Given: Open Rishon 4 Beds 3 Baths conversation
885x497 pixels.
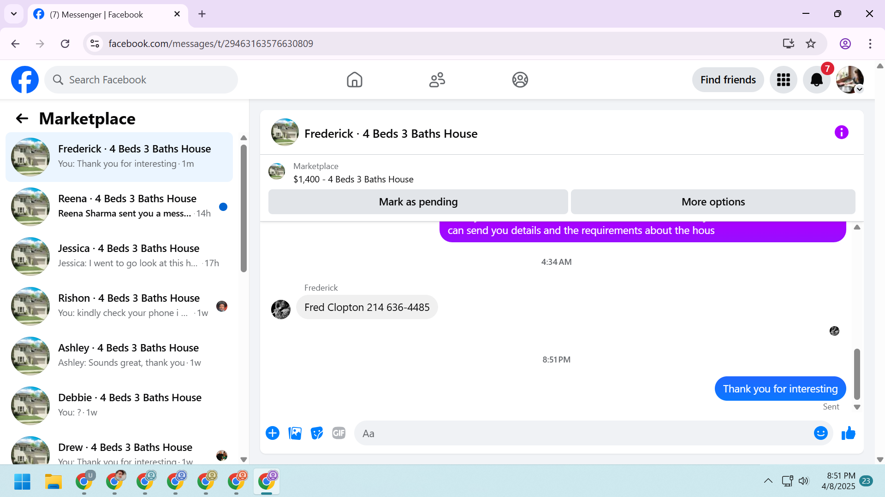Looking at the screenshot, I should (x=119, y=306).
